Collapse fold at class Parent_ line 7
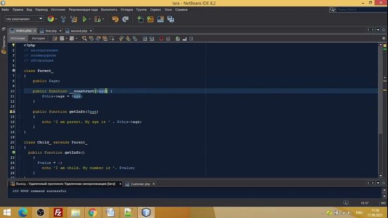The height and width of the screenshot is (218, 388). (19, 76)
